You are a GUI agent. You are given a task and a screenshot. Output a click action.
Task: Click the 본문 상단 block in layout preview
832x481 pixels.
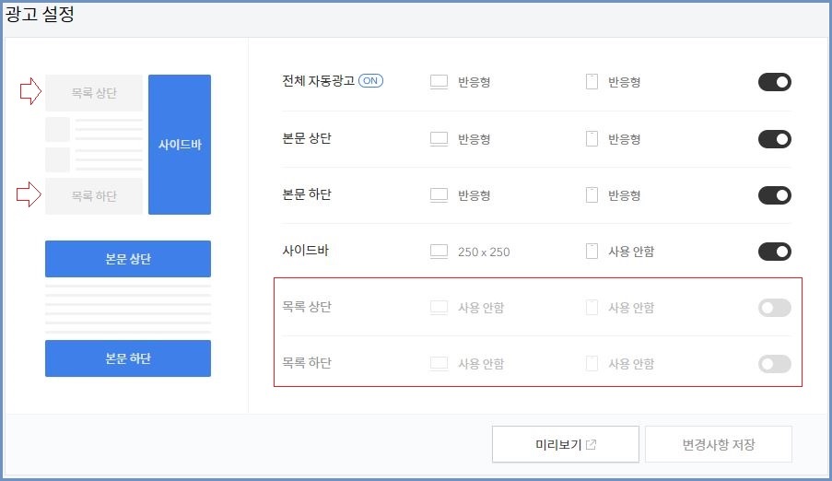point(128,259)
